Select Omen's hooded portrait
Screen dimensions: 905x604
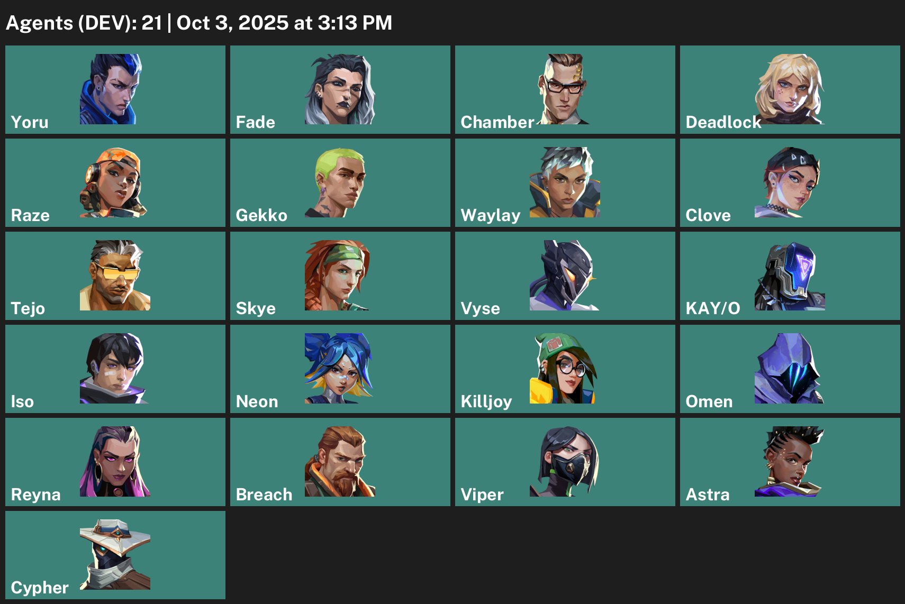789,369
